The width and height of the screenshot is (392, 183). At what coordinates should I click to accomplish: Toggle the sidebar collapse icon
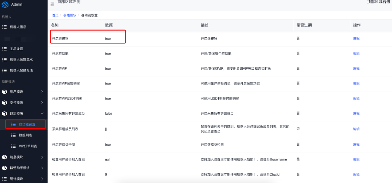click(x=52, y=4)
